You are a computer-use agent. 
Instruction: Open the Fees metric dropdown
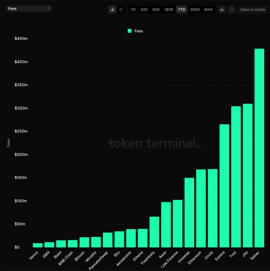click(29, 9)
